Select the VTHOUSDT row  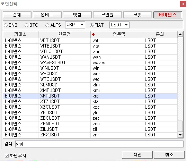[x=90, y=52]
